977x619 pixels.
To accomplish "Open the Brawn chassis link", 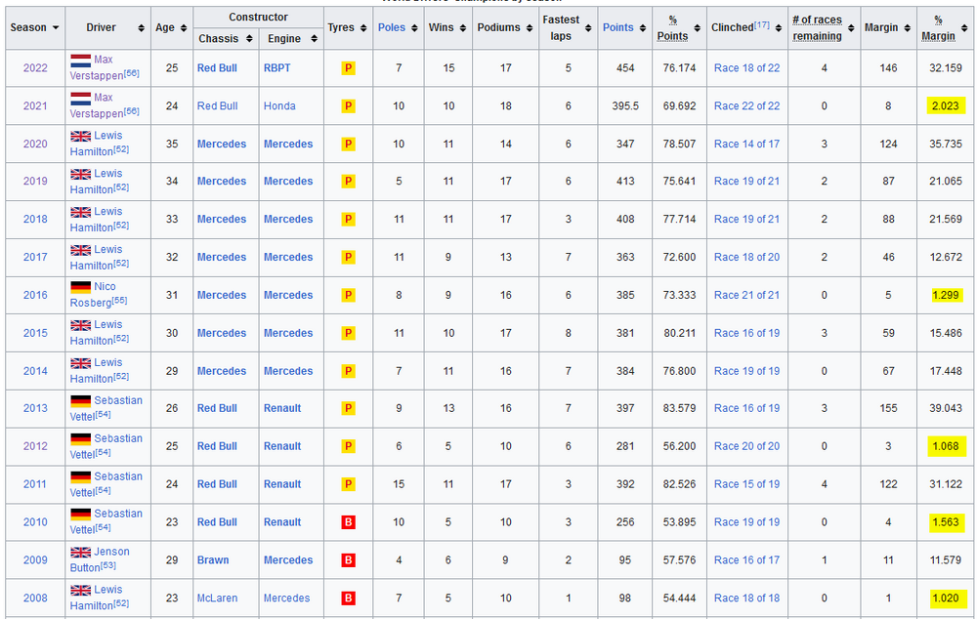I will point(213,560).
